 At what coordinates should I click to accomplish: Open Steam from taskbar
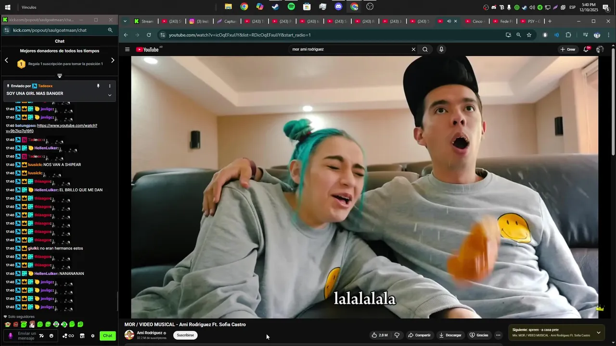tap(275, 7)
